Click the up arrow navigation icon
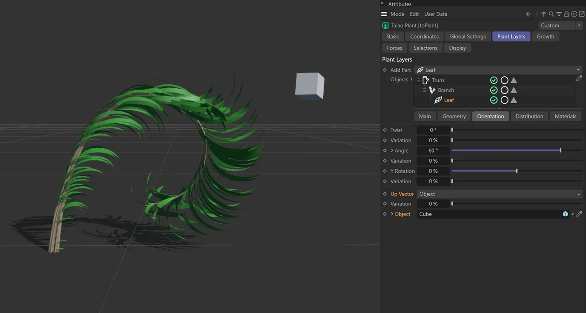 click(544, 14)
